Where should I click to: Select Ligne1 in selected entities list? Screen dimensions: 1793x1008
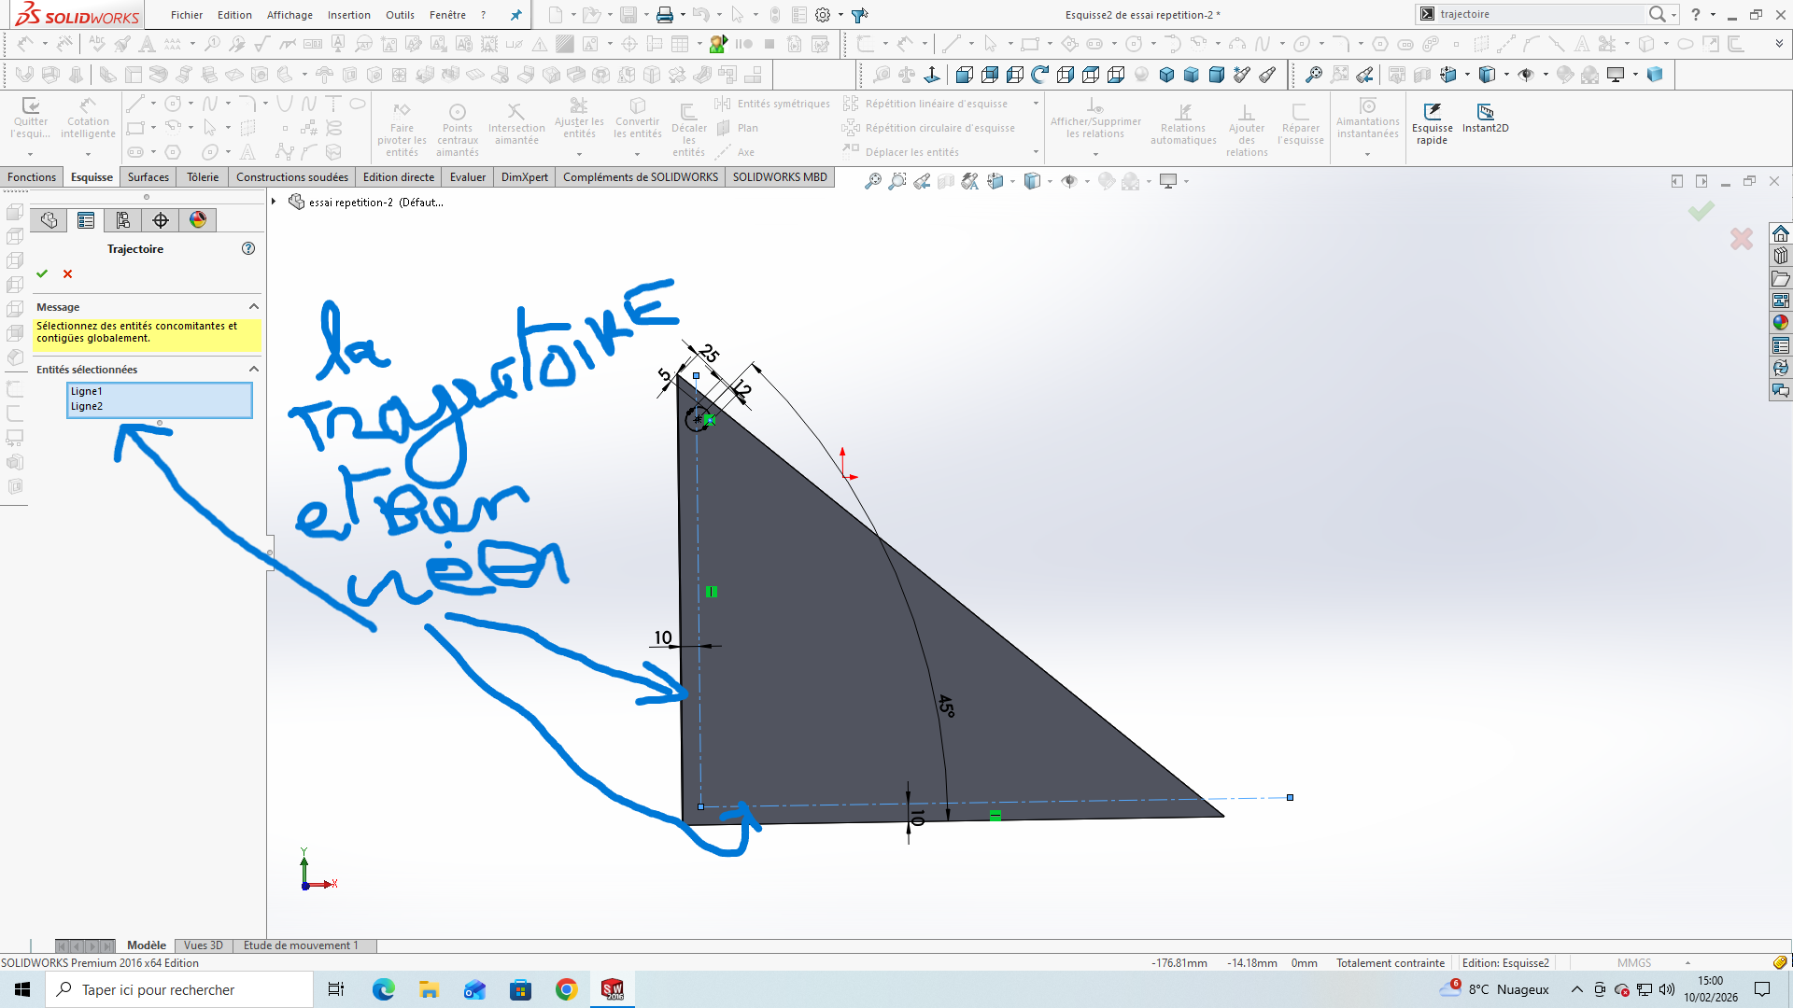pos(87,391)
